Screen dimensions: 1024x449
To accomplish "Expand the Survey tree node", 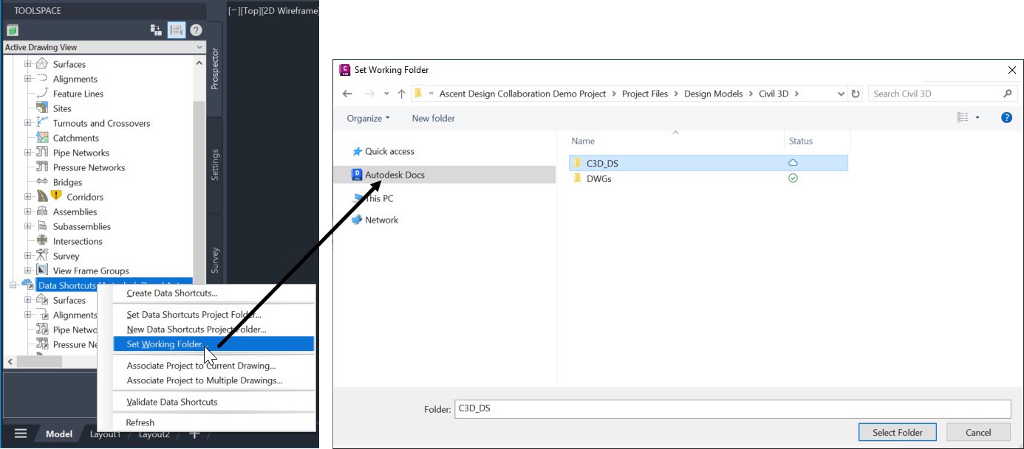I will (x=28, y=256).
